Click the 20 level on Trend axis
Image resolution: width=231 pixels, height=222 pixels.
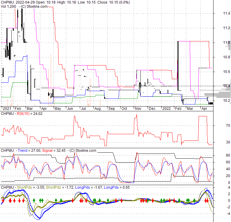pyautogui.click(x=228, y=176)
